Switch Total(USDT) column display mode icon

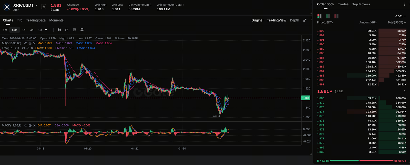point(405,23)
